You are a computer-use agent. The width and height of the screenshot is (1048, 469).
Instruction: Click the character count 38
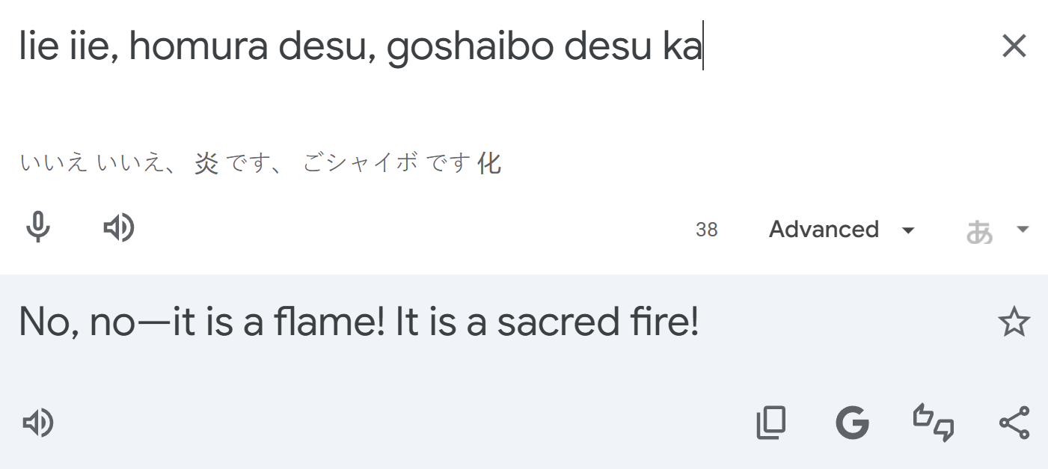(x=706, y=230)
